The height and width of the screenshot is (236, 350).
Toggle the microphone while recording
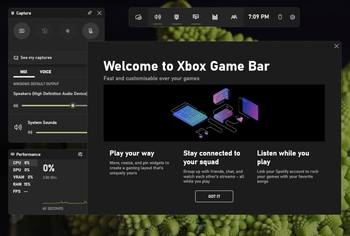coord(91,31)
